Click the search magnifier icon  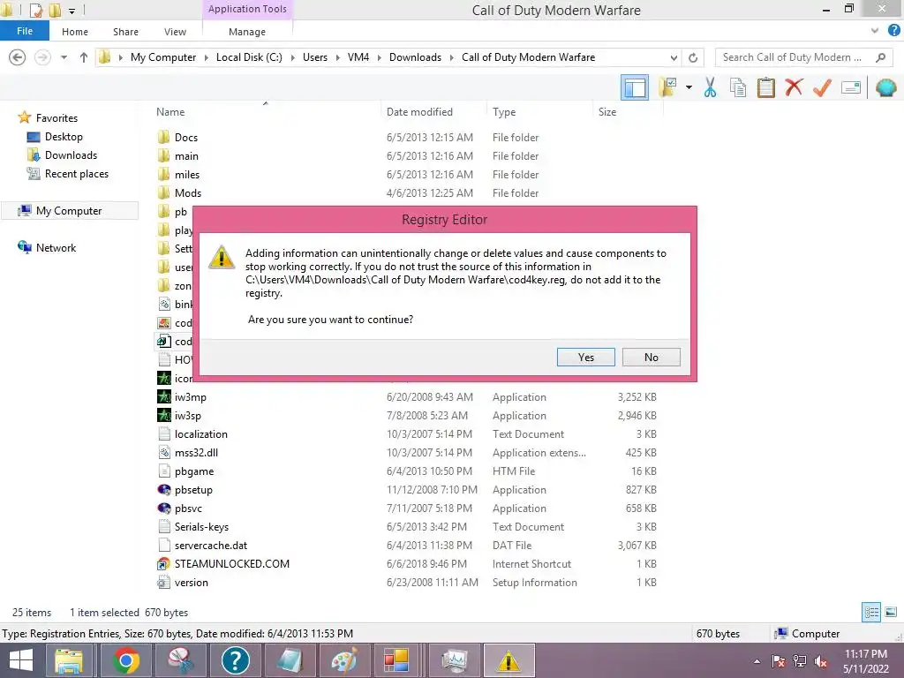click(880, 57)
